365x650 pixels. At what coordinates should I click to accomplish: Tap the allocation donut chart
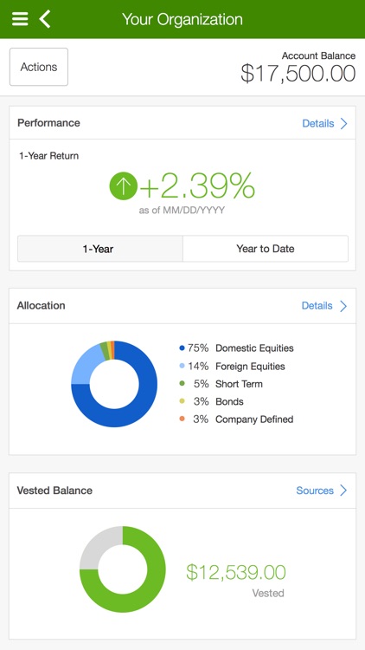(x=114, y=384)
